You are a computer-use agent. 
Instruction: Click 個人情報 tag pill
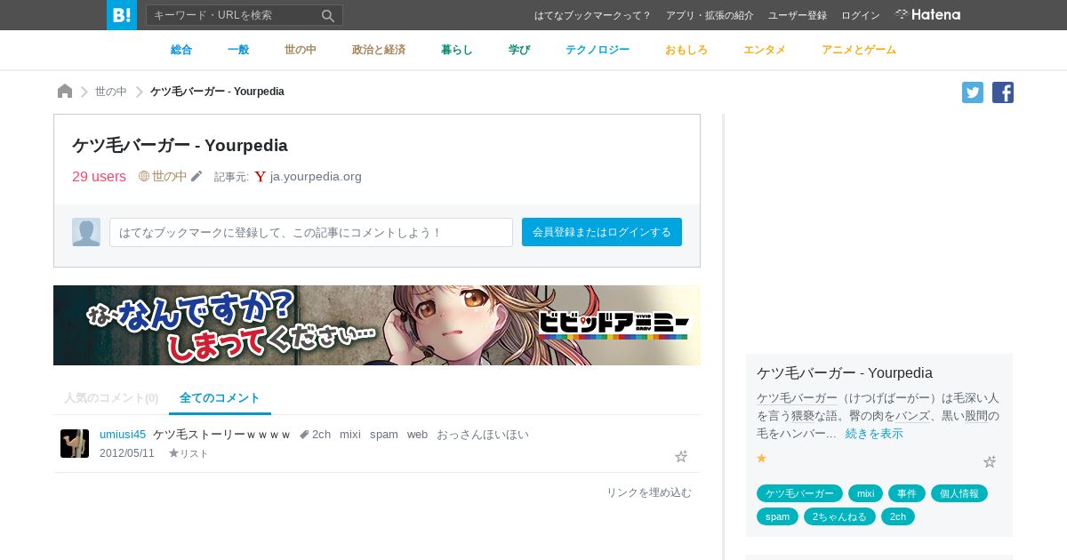(x=959, y=493)
